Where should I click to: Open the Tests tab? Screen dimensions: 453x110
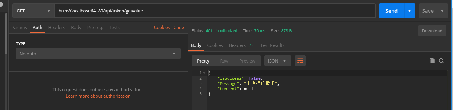114,27
